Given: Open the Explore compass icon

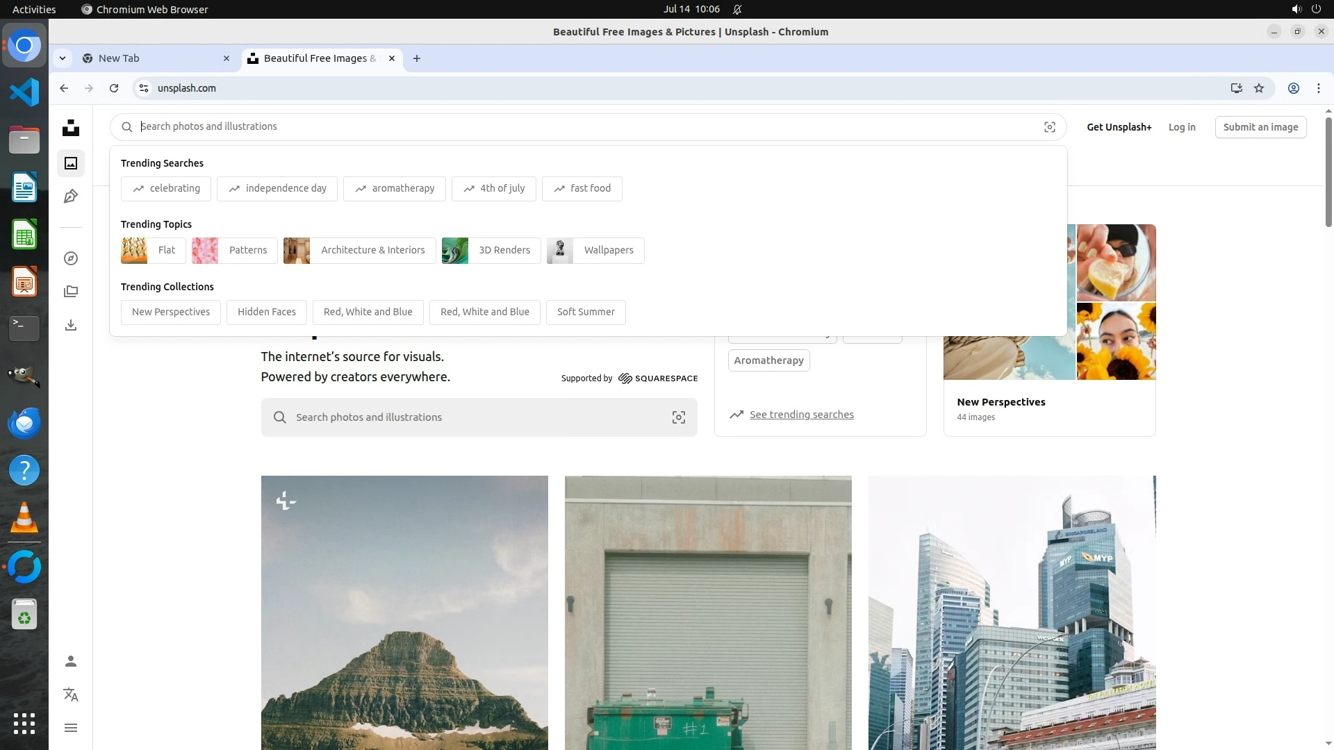Looking at the screenshot, I should [x=71, y=258].
